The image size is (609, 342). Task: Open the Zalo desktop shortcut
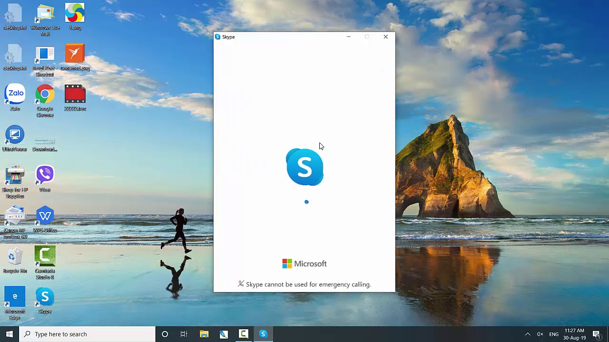pyautogui.click(x=15, y=98)
